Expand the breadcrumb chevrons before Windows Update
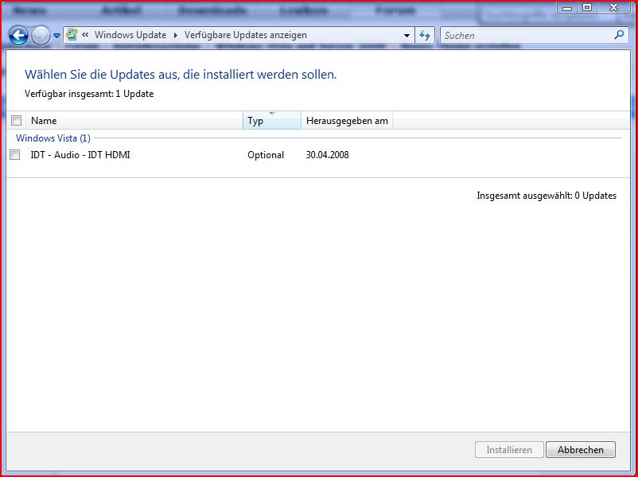Screen dimensions: 638x477 [x=85, y=35]
